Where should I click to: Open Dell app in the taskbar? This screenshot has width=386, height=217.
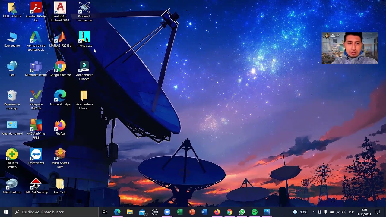(155, 212)
